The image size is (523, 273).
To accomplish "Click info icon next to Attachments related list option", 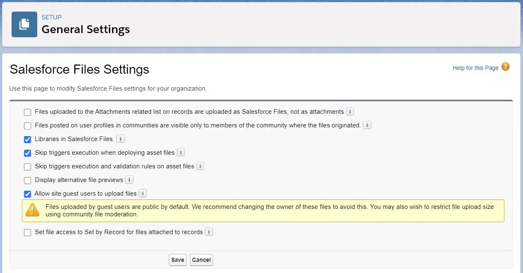I will (x=350, y=112).
